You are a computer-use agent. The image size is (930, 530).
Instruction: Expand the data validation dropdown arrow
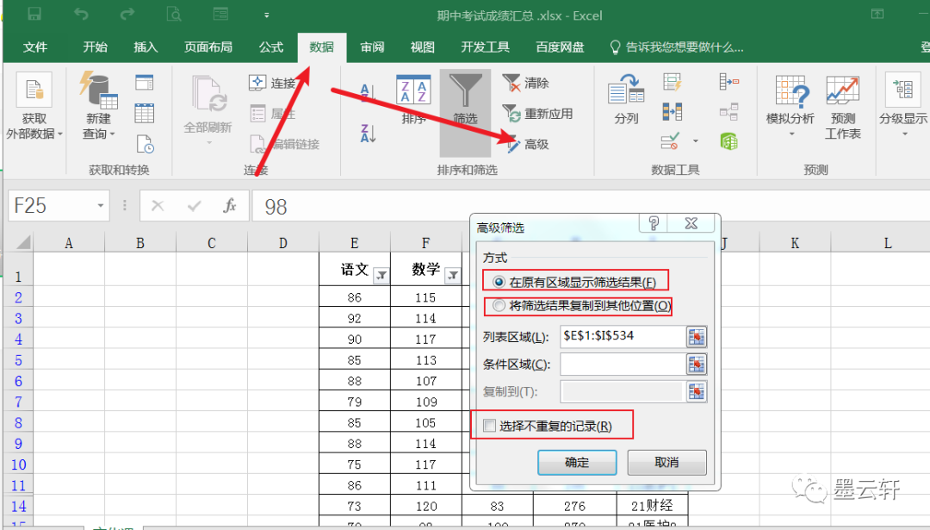pos(695,141)
